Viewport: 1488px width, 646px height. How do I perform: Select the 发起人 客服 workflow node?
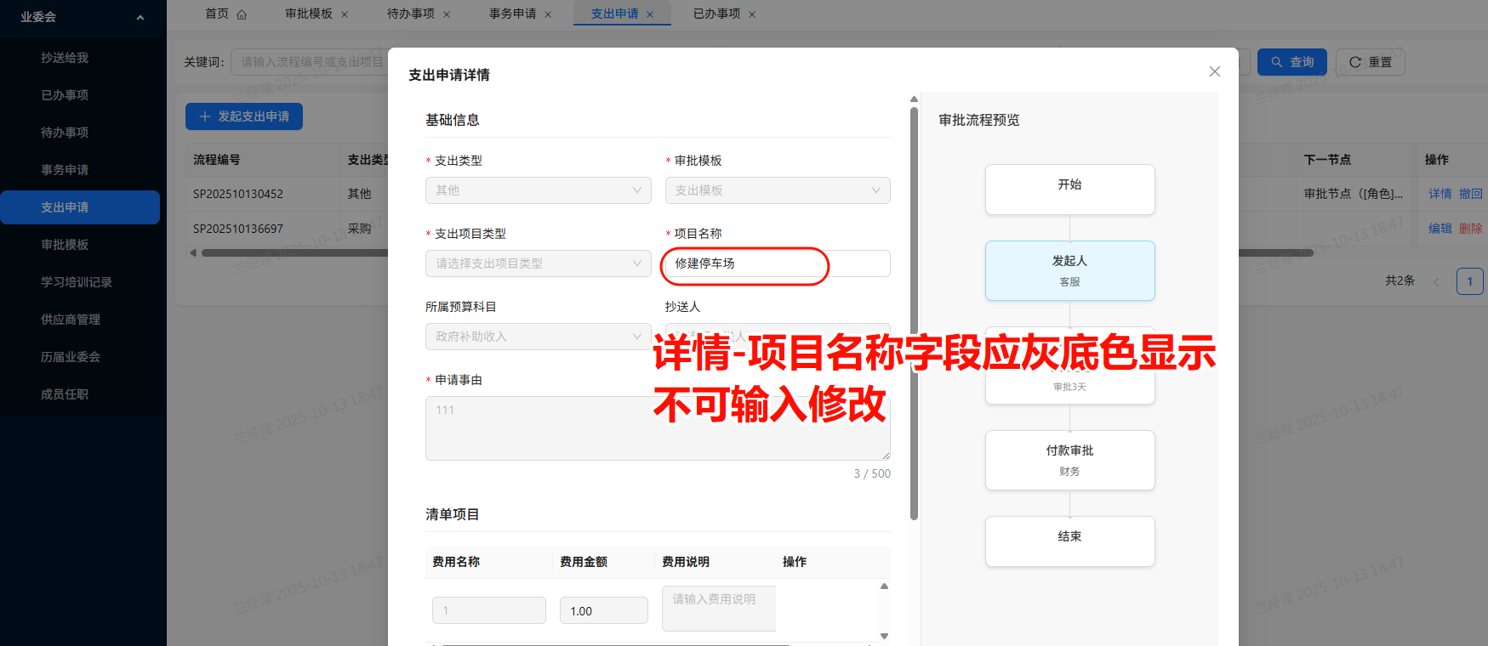pos(1070,270)
